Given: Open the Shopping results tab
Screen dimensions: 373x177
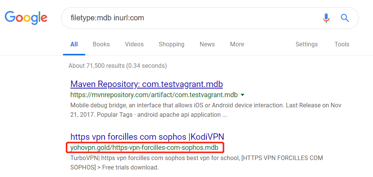Looking at the screenshot, I should point(171,44).
